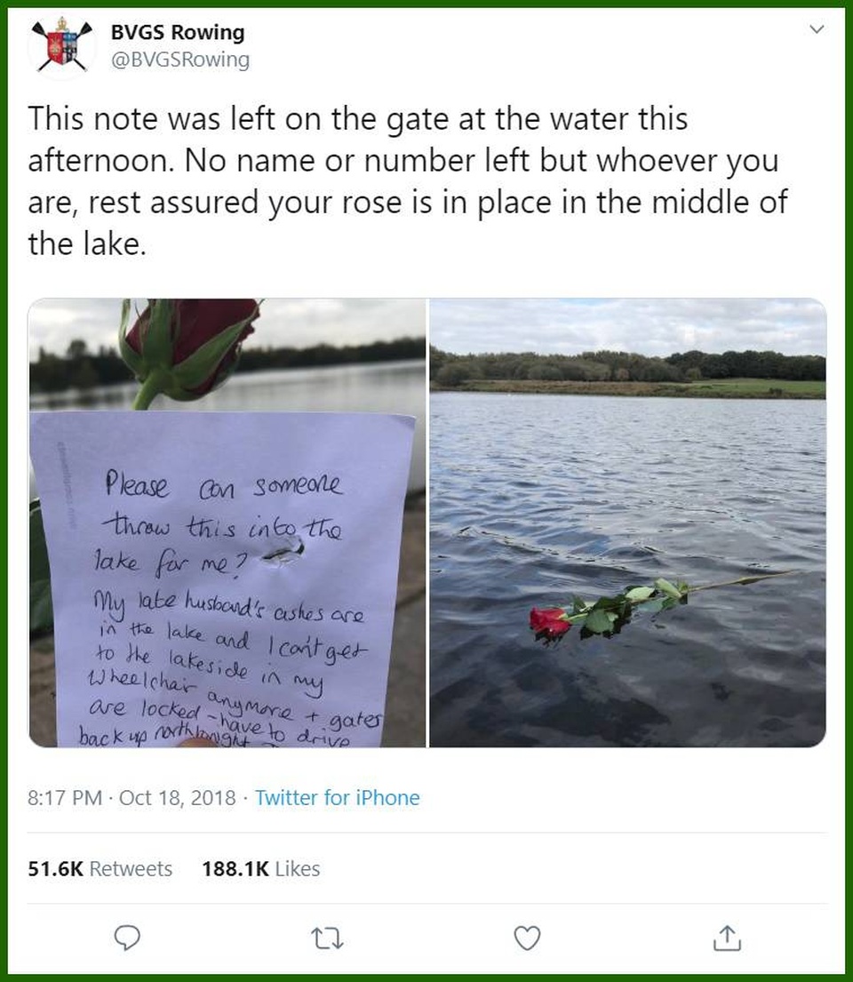Screen dimensions: 853x982
Task: Click the @BVGSRowing handle
Action: click(x=180, y=60)
